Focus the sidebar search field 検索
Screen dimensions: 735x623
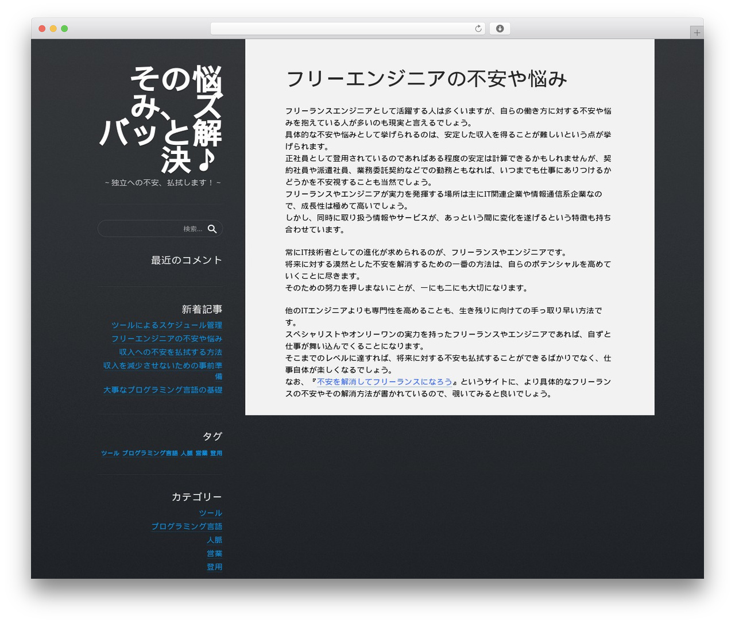point(160,229)
